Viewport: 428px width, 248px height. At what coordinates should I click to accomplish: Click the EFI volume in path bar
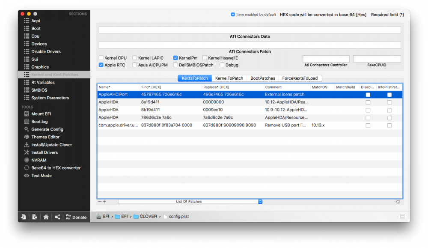103,216
